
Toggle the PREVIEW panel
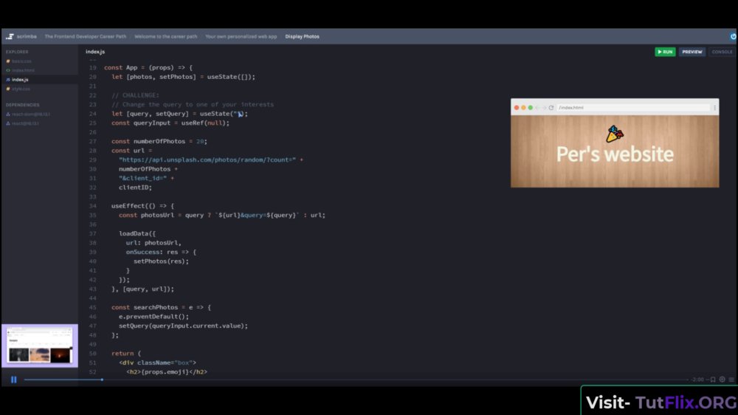[x=692, y=52]
